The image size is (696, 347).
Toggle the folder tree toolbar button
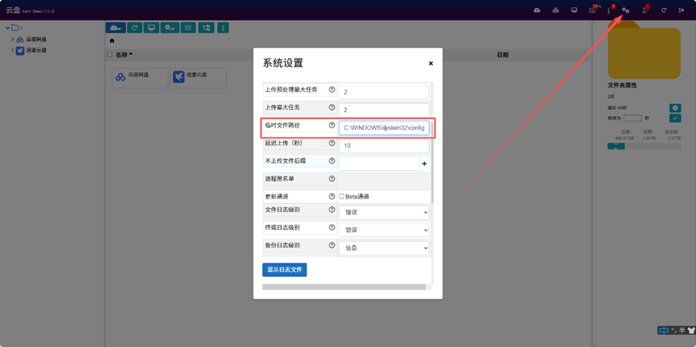point(206,27)
